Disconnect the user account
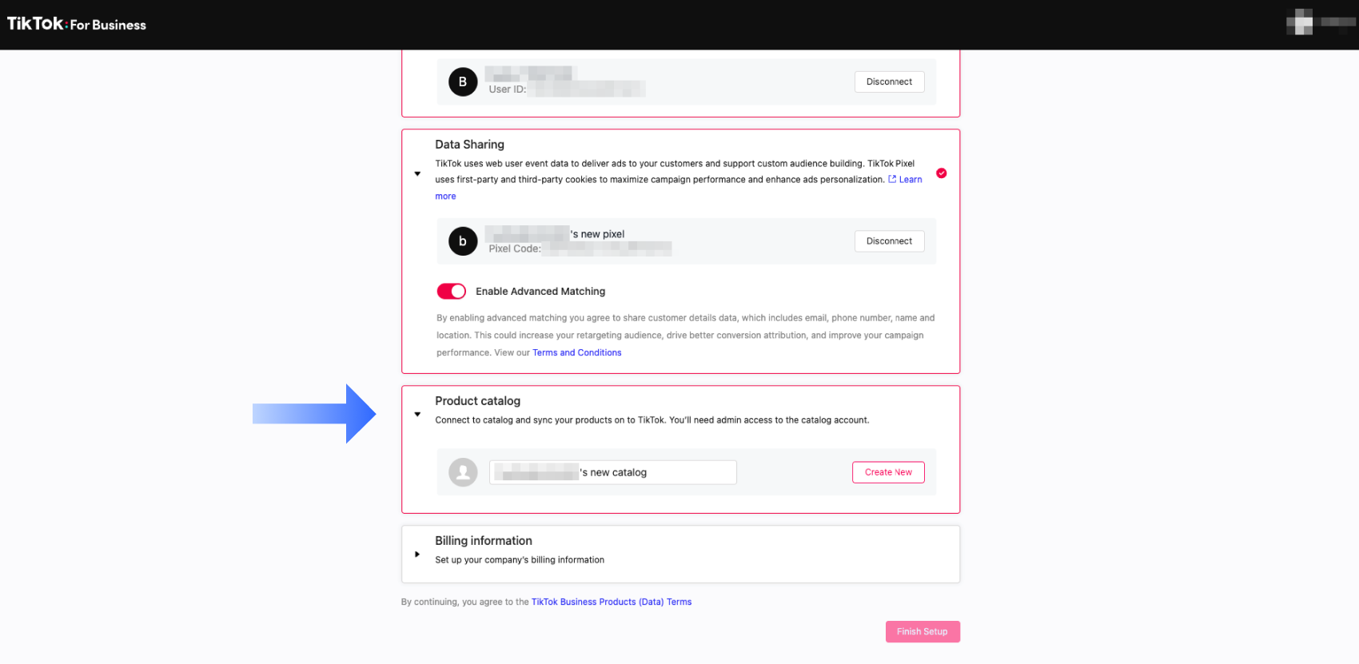 click(x=889, y=82)
